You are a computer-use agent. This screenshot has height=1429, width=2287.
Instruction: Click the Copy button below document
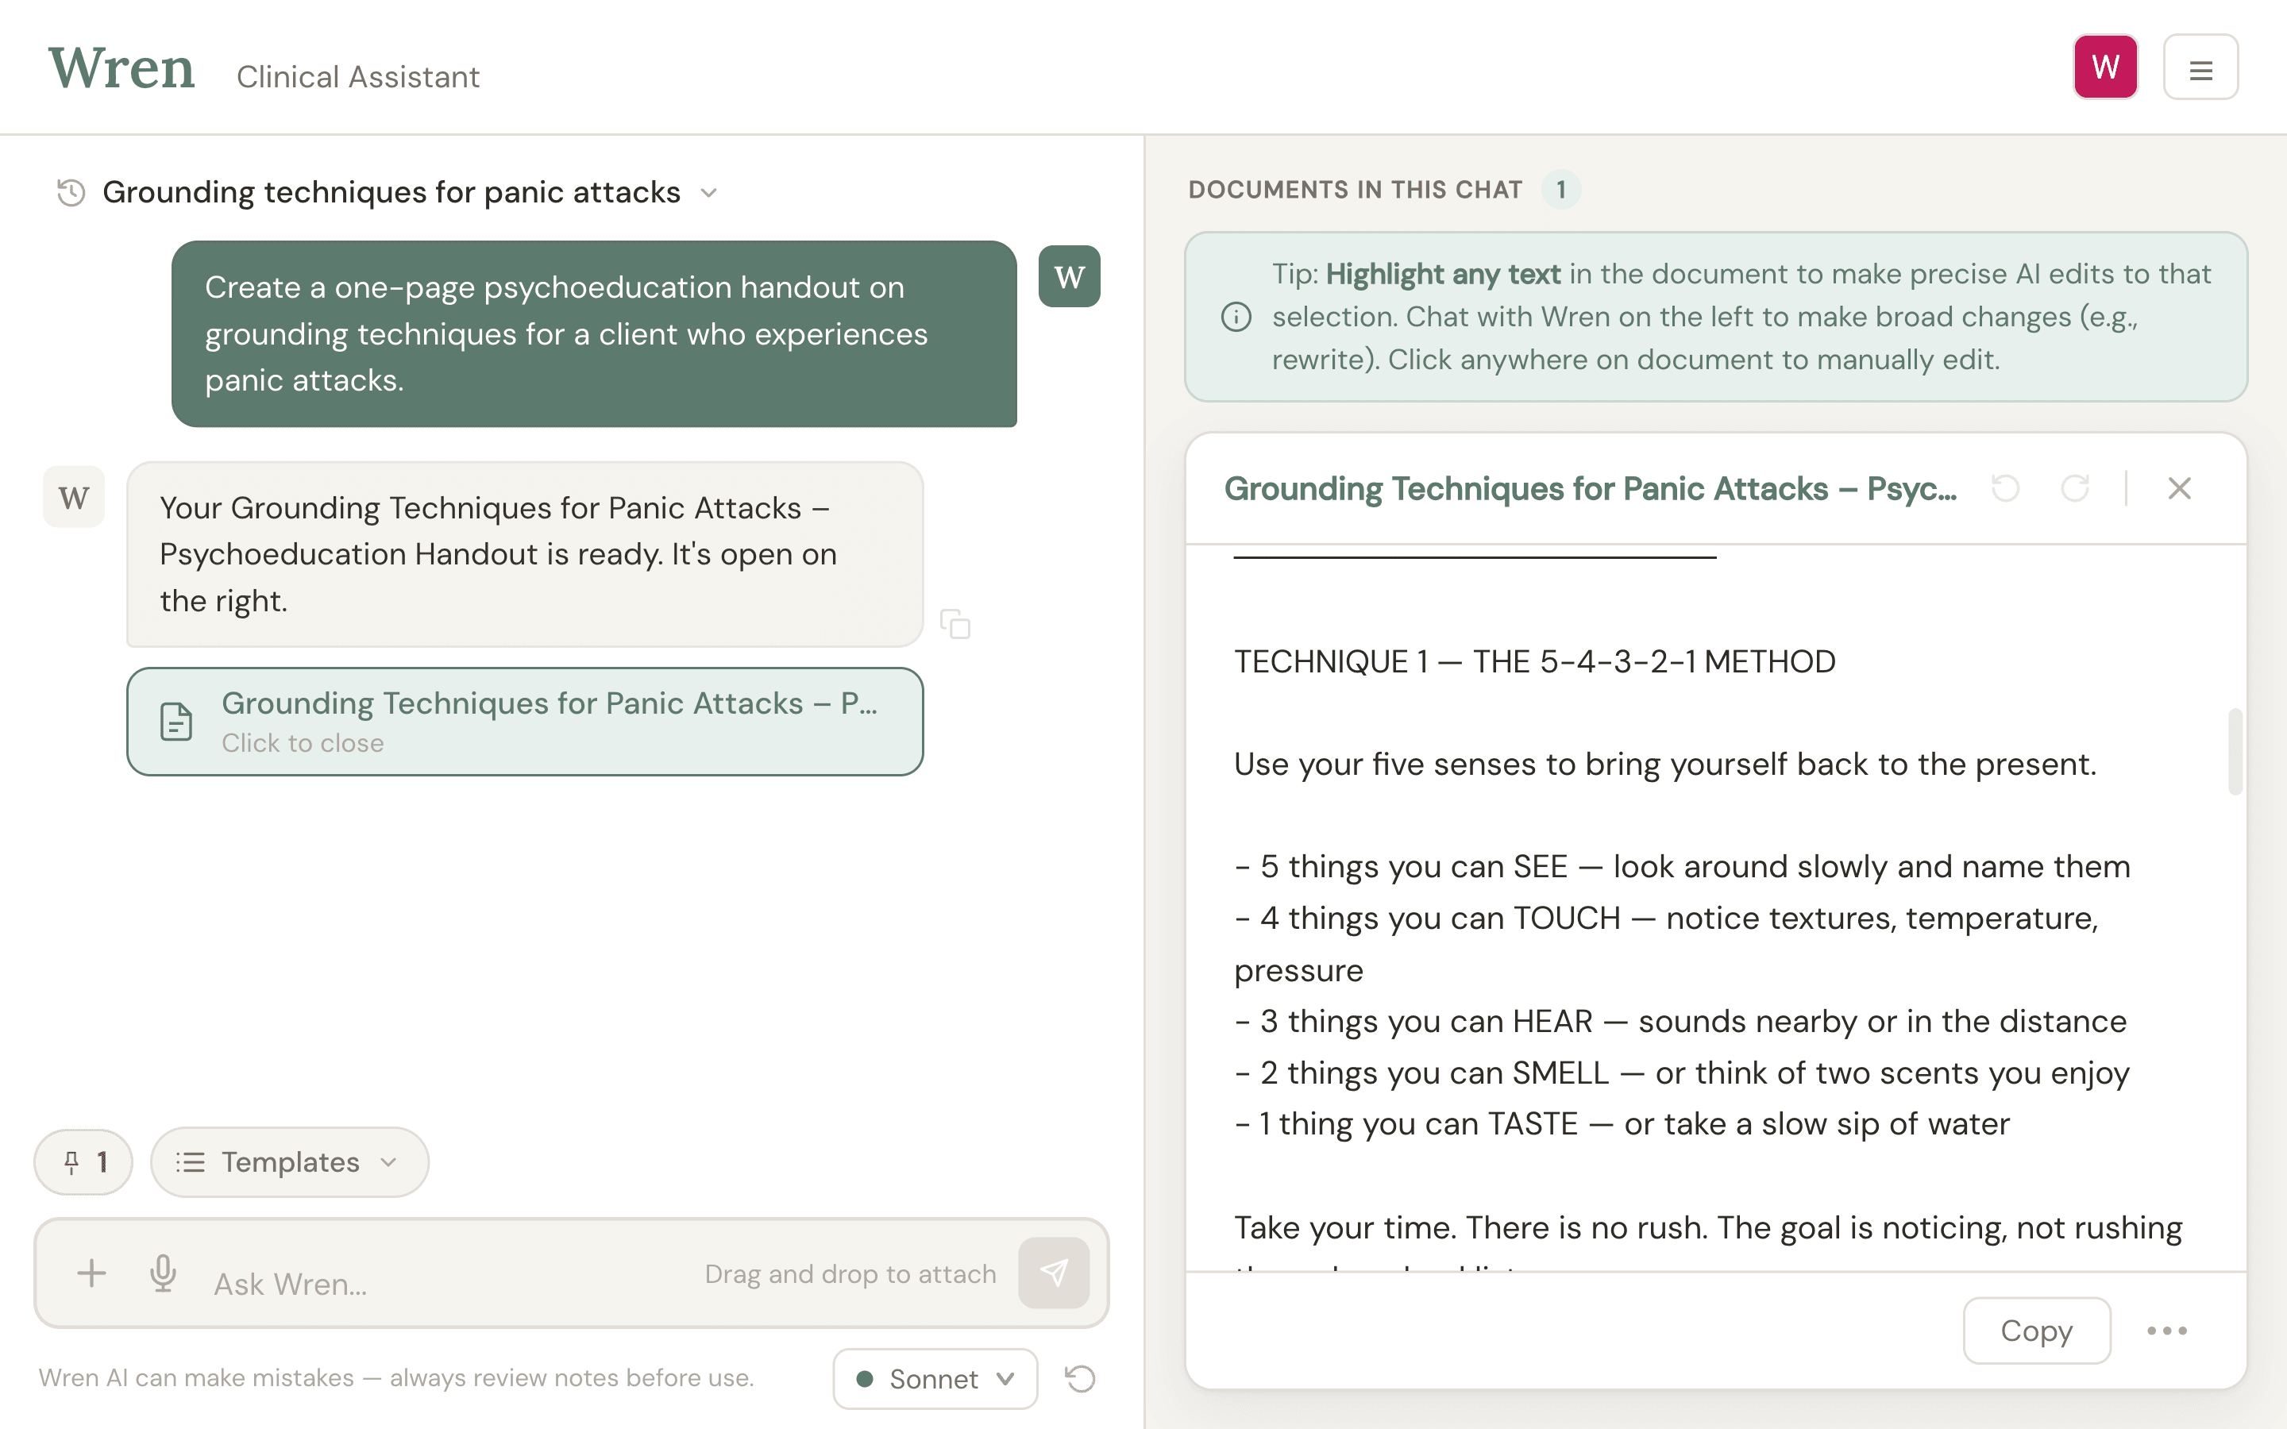click(2037, 1331)
